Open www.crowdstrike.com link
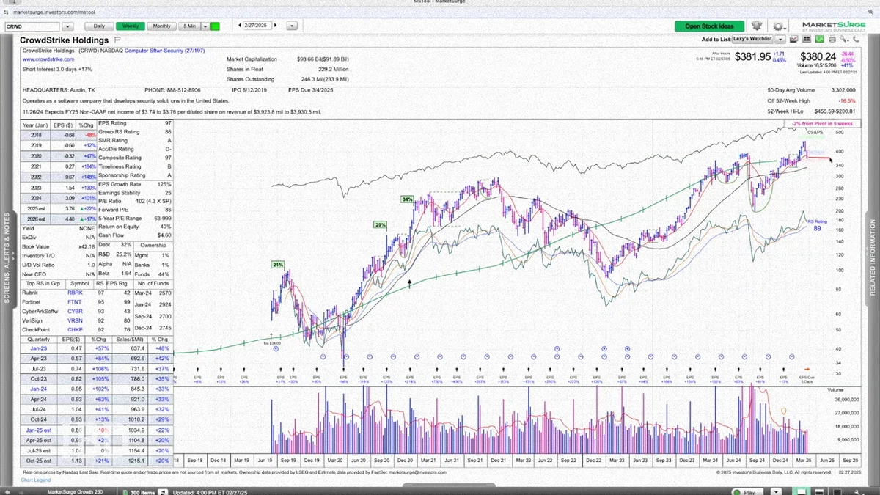Screen dimensions: 880x495 (x=47, y=59)
